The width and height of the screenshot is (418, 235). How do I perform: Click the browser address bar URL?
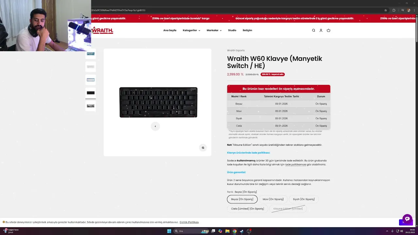coord(118,10)
